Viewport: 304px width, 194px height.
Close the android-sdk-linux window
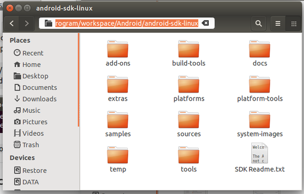[10, 8]
